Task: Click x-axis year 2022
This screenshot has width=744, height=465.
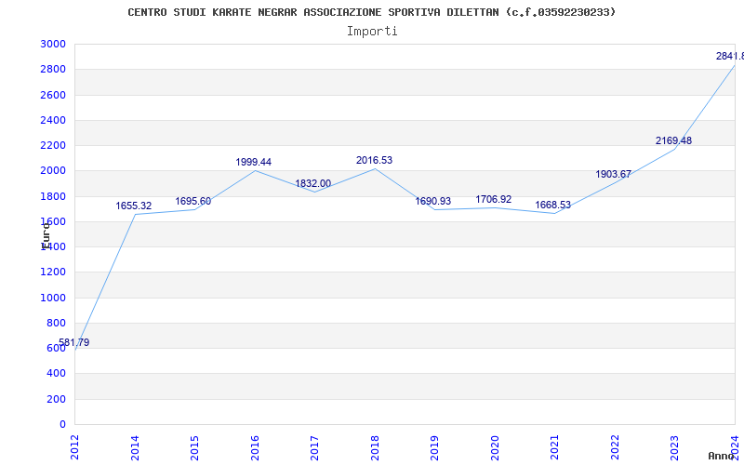Action: click(615, 447)
